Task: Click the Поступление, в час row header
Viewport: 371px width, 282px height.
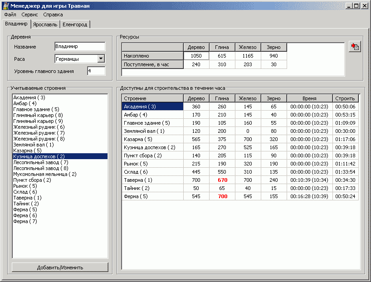Action: click(152, 64)
